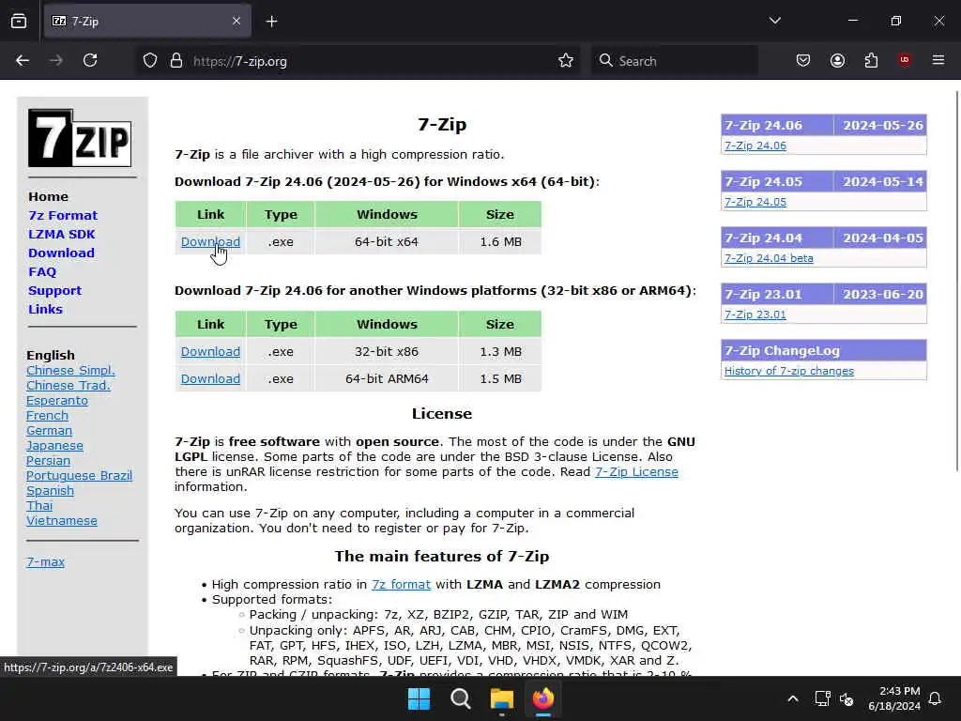The width and height of the screenshot is (961, 721).
Task: Open the network status tray icon
Action: (x=822, y=698)
